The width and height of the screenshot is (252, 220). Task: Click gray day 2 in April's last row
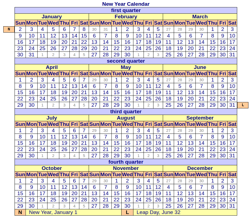coord(53,105)
